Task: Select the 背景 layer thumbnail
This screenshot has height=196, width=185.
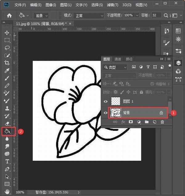Action: point(116,113)
